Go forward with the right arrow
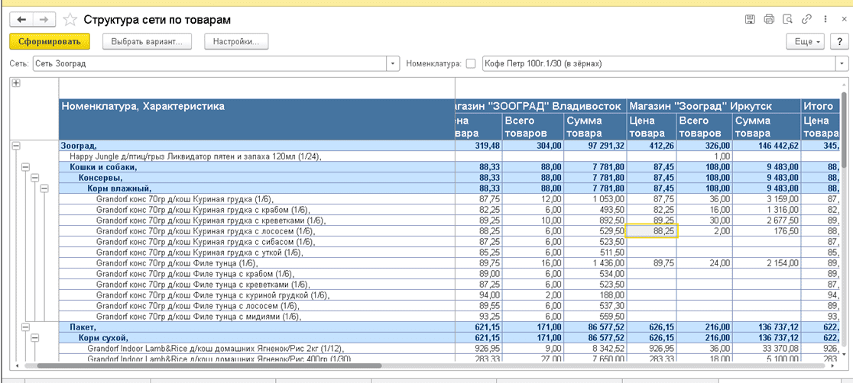This screenshot has height=383, width=853. (x=44, y=19)
